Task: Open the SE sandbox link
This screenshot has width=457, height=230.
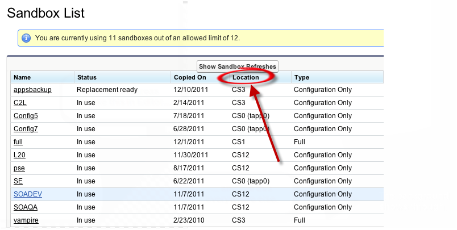Action: [x=18, y=181]
